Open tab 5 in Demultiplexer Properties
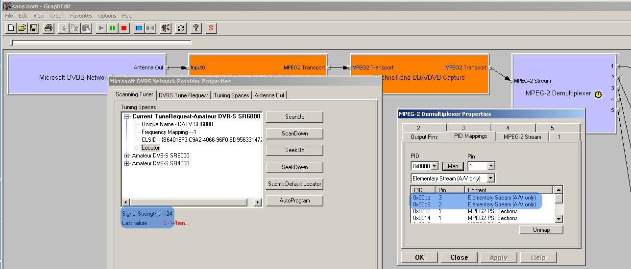Viewport: 631px width, 269px height. coord(552,128)
